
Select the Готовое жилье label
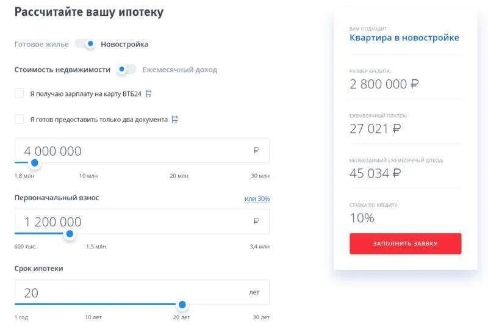coord(41,44)
